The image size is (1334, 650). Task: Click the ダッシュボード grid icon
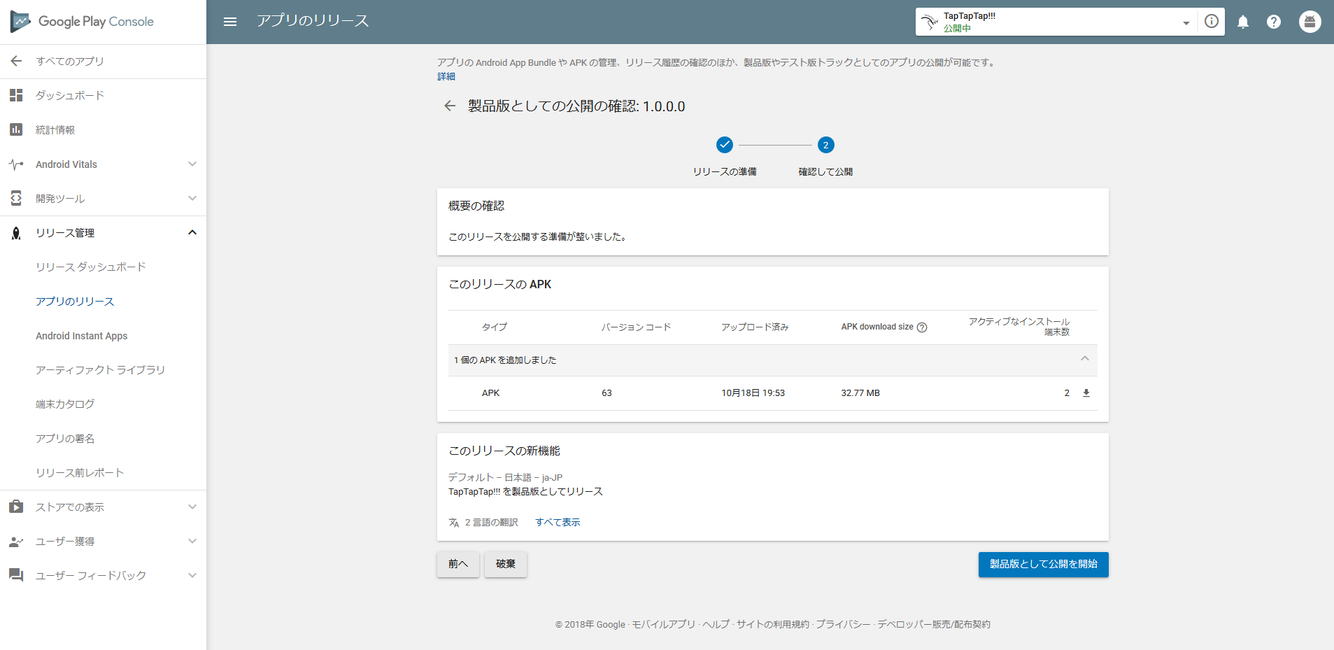pos(16,95)
